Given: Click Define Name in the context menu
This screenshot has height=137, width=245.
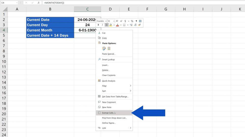Looking at the screenshot, I should coord(109,123).
